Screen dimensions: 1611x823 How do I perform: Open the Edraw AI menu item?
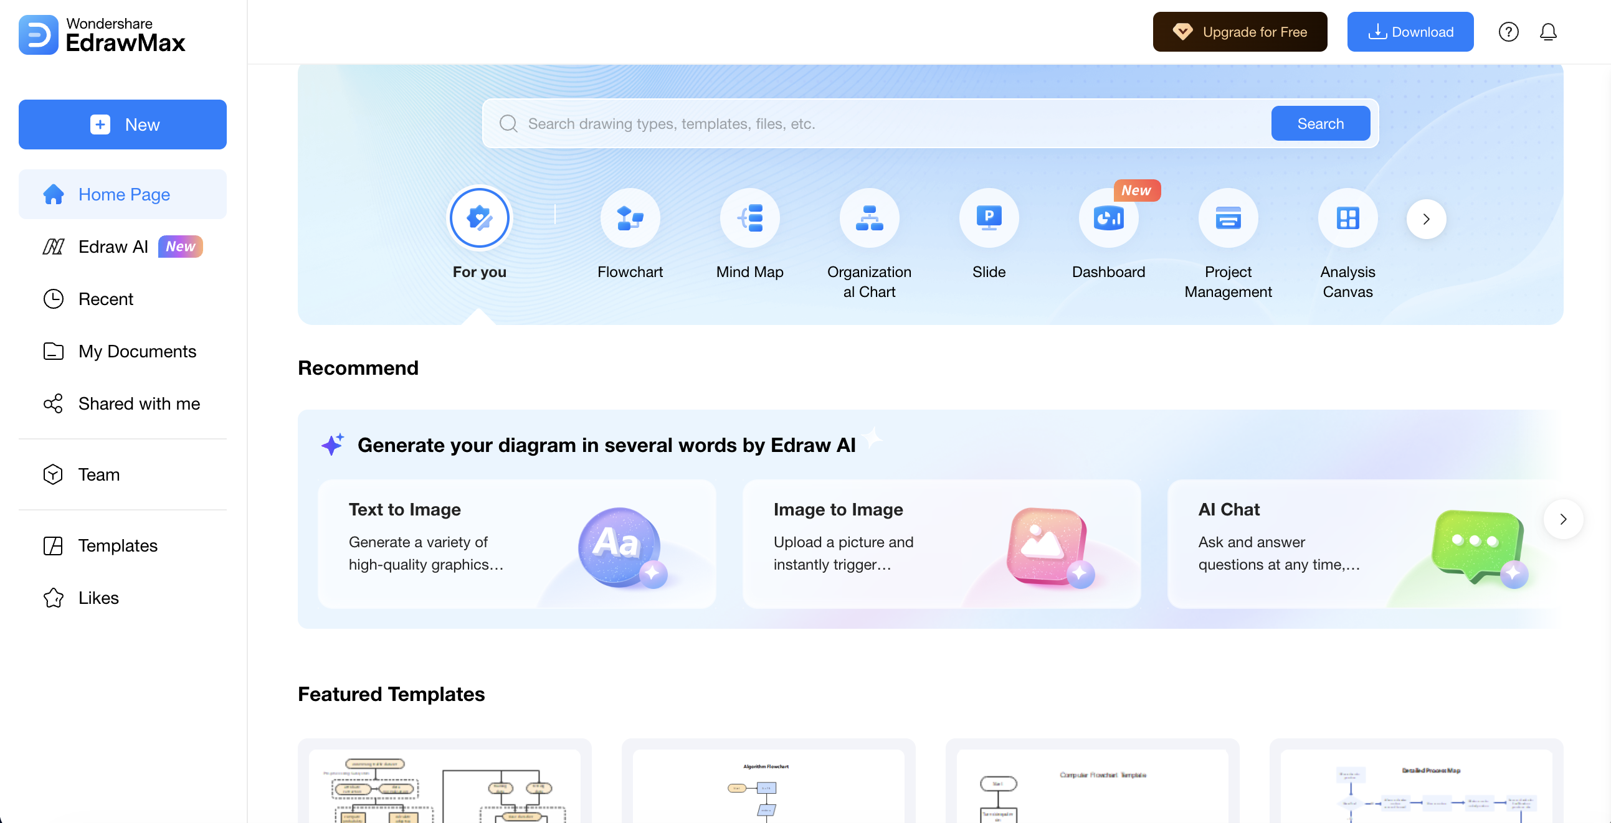(113, 247)
